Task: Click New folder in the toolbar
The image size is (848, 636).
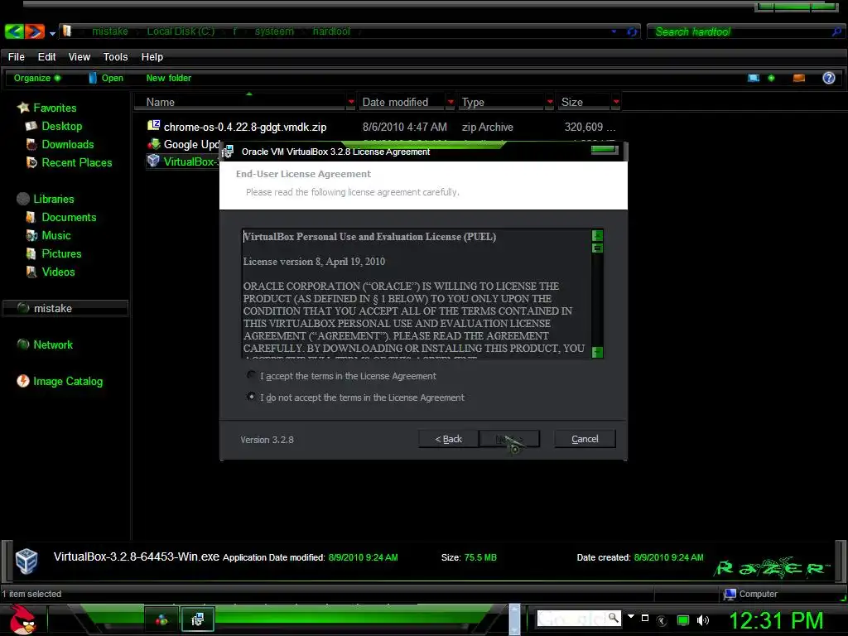Action: (169, 78)
